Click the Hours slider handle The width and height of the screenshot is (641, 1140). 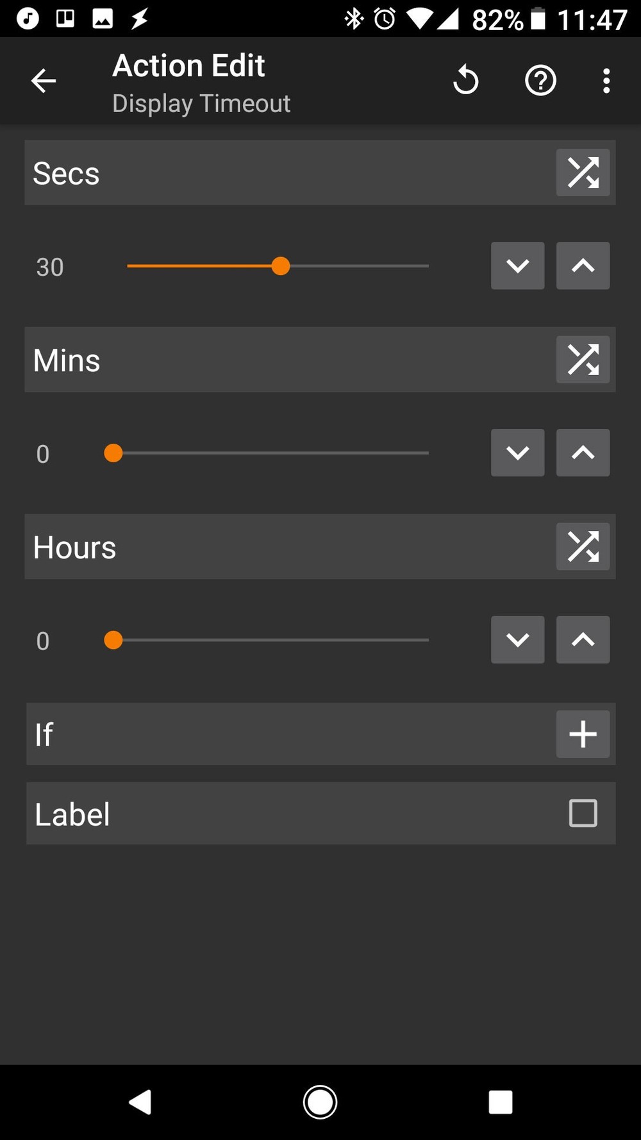[113, 640]
